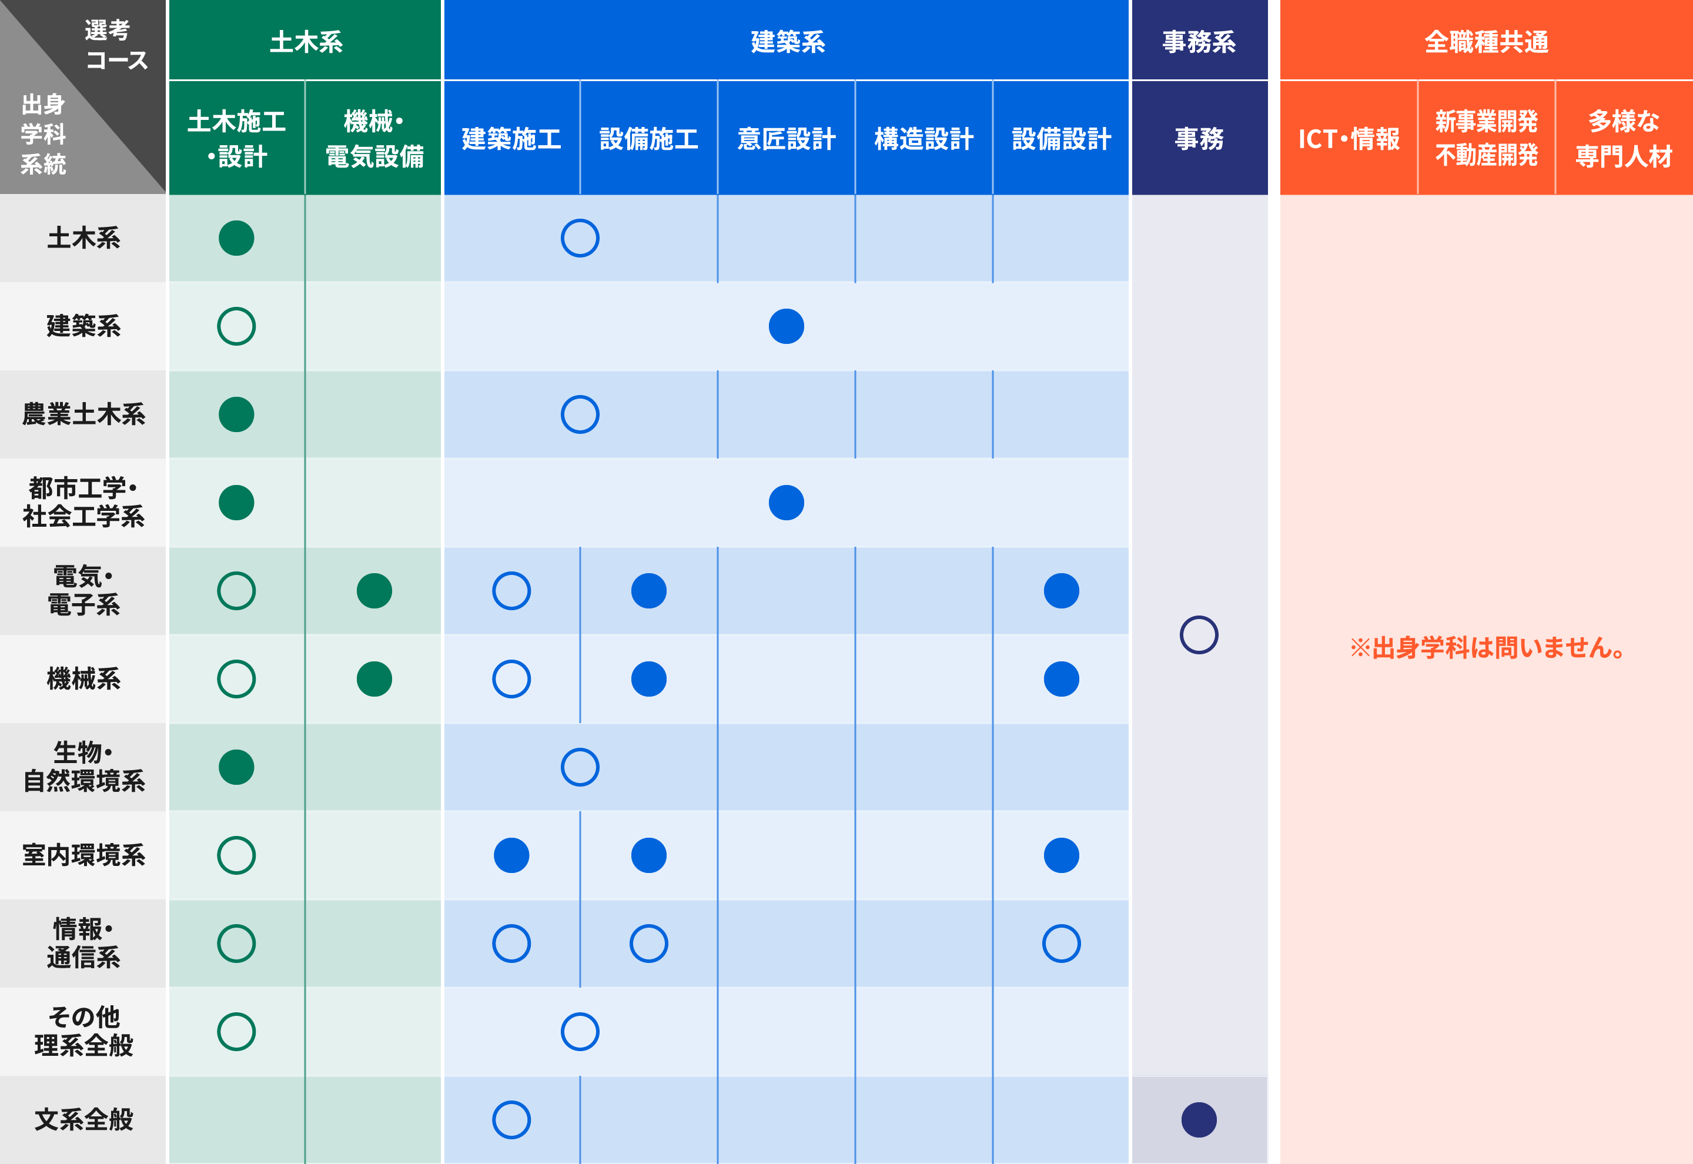This screenshot has width=1693, height=1164.
Task: Click the filled blue circle for 室内環境系 under 建築施工
Action: click(x=511, y=855)
